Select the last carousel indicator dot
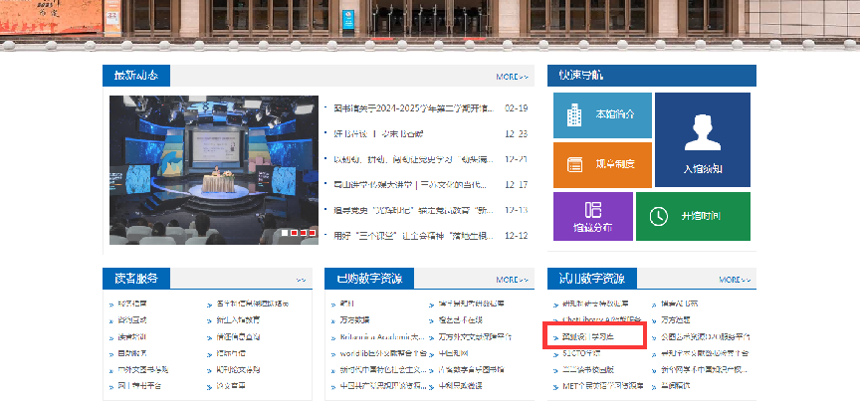This screenshot has height=408, width=860. [x=312, y=233]
